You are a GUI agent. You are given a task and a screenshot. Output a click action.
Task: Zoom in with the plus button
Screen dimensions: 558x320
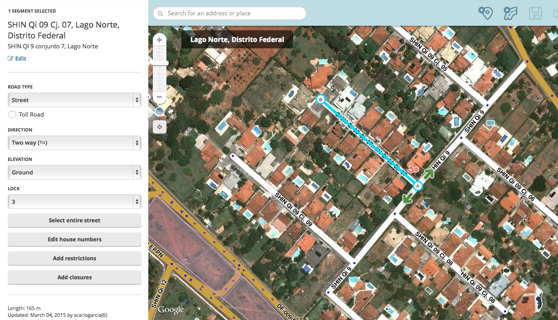tap(159, 40)
